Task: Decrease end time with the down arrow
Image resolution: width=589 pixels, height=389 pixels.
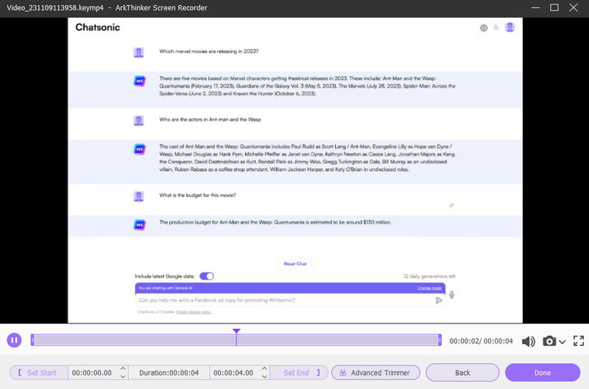Action: (x=264, y=376)
